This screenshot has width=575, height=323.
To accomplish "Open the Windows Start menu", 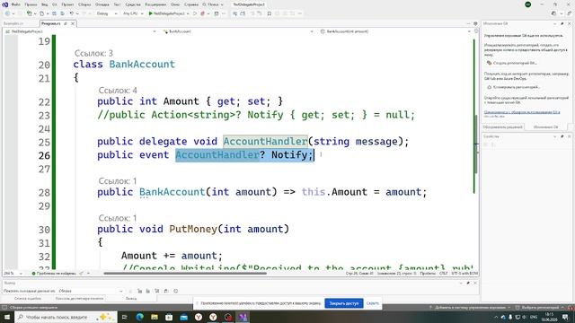I will pos(7,317).
